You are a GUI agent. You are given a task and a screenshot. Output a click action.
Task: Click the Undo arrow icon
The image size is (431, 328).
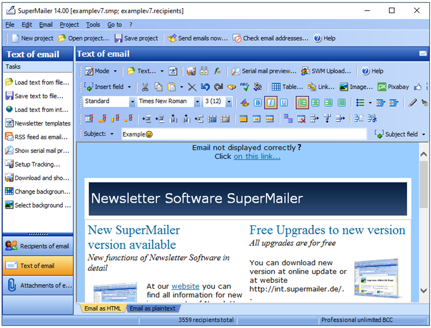click(205, 87)
